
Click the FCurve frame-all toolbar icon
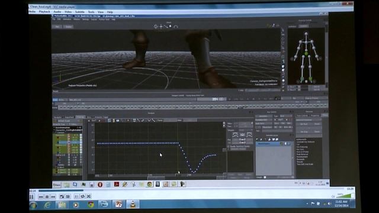click(109, 120)
